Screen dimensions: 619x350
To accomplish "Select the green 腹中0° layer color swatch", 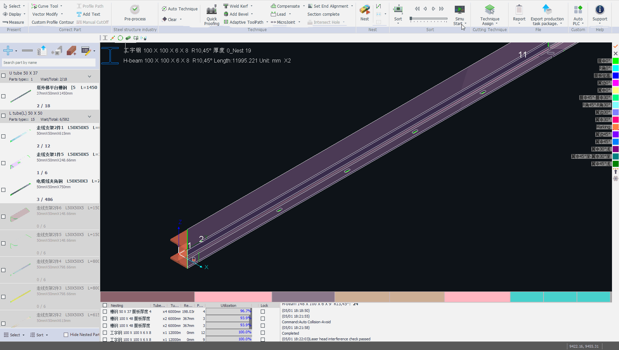I will pos(616,61).
